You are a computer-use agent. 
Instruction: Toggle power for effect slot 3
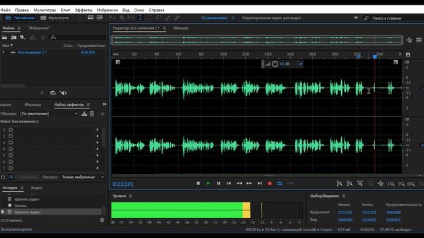click(x=11, y=143)
